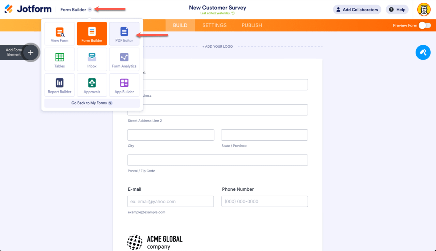This screenshot has width=436, height=251.
Task: Click the Postal / Zip Code input field
Action: point(218,160)
